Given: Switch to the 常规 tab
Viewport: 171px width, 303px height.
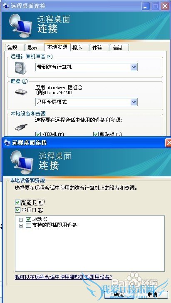Looking at the screenshot, I should [14, 48].
